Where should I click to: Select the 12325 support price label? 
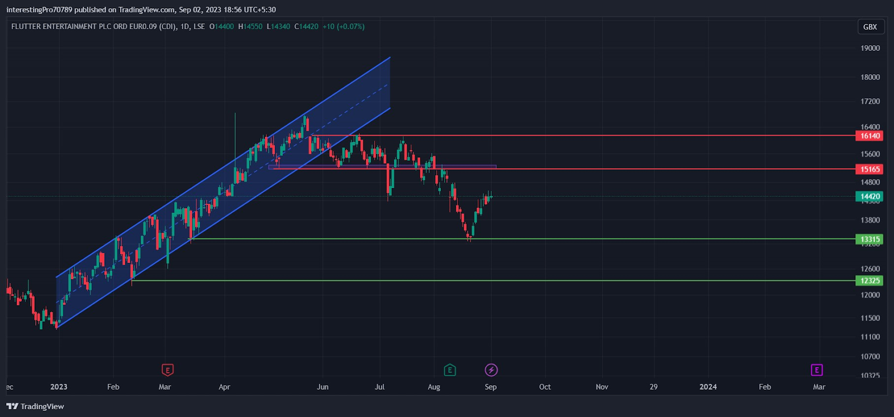pos(869,281)
